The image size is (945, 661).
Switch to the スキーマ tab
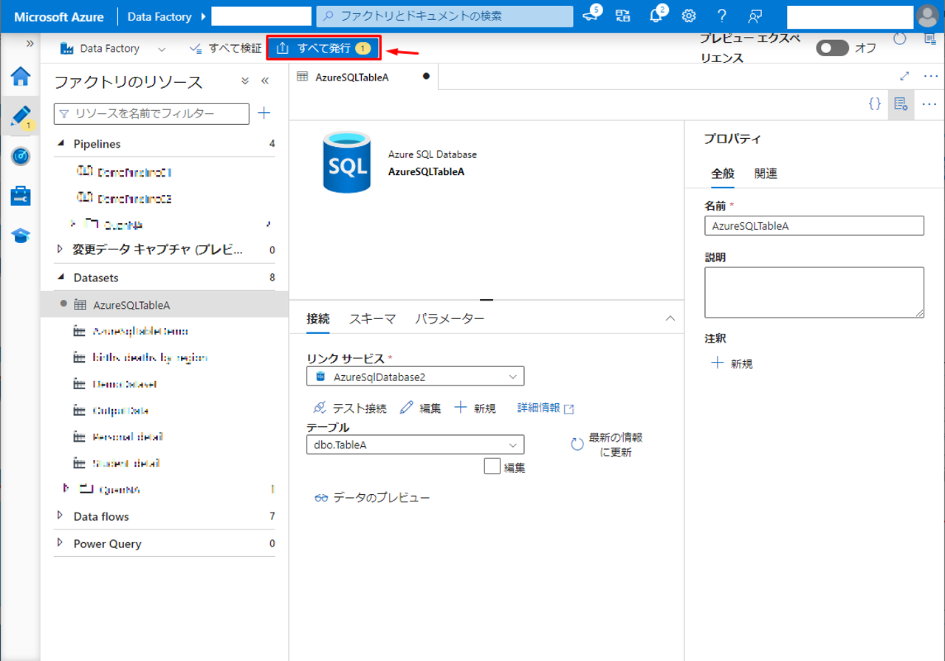tap(372, 318)
